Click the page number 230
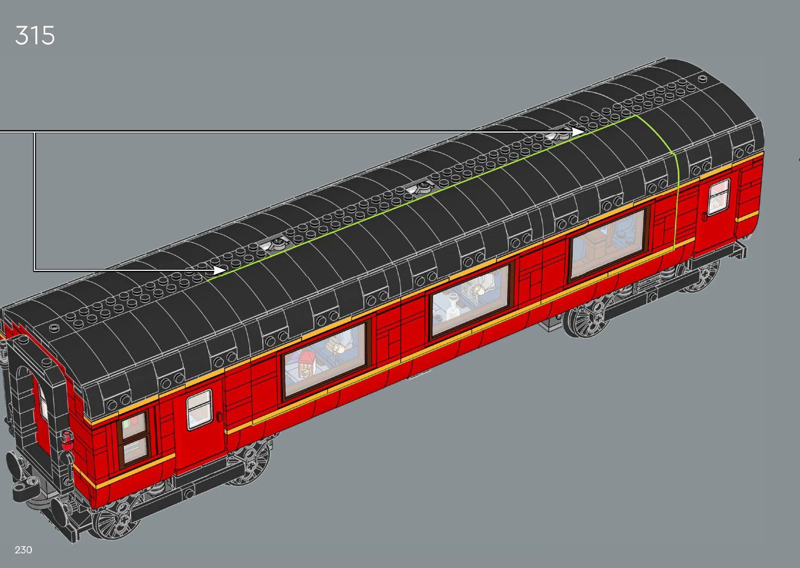 (23, 550)
